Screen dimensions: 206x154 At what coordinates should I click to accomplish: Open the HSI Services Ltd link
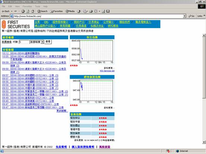(107, 71)
